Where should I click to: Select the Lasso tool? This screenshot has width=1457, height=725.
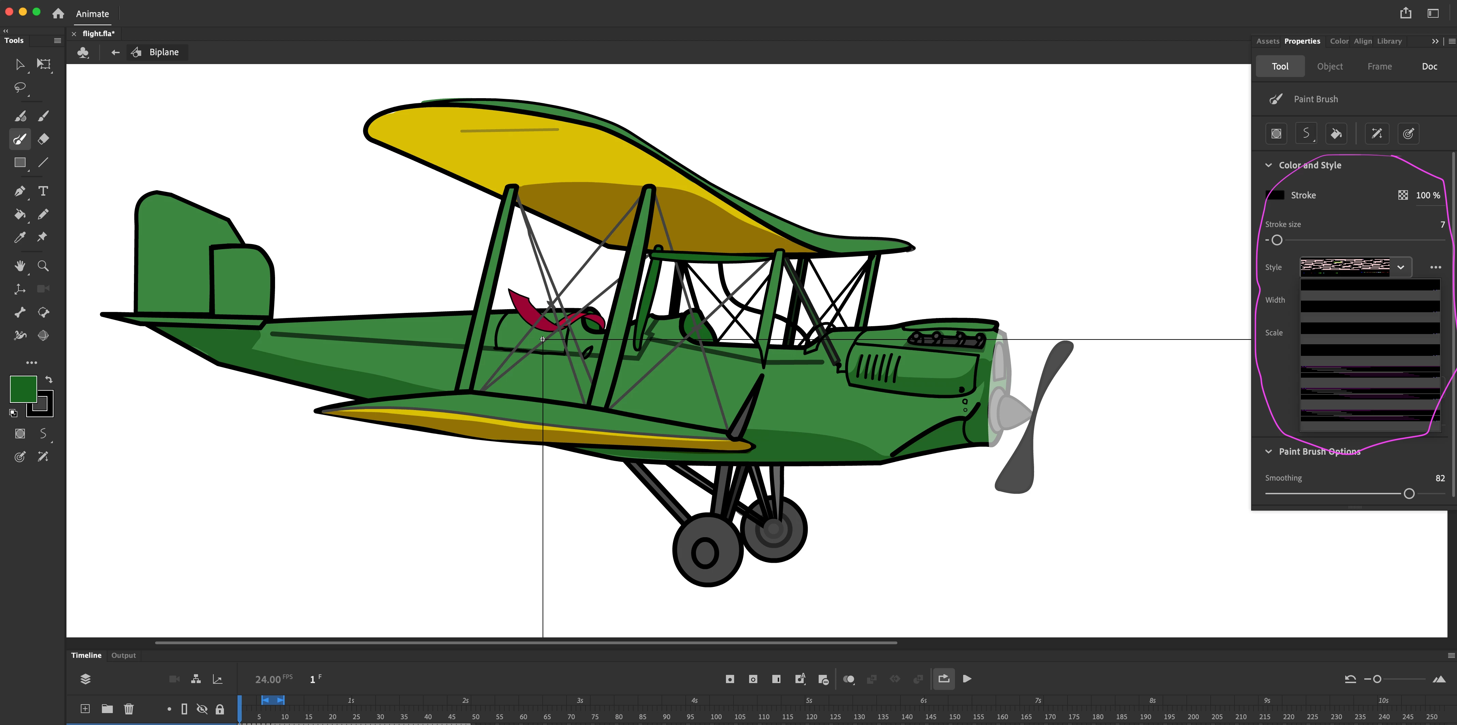click(x=20, y=88)
